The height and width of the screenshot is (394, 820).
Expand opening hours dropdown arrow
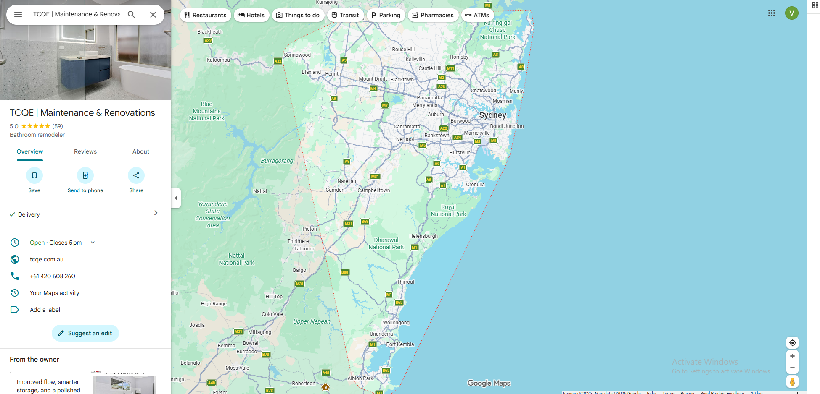coord(93,243)
